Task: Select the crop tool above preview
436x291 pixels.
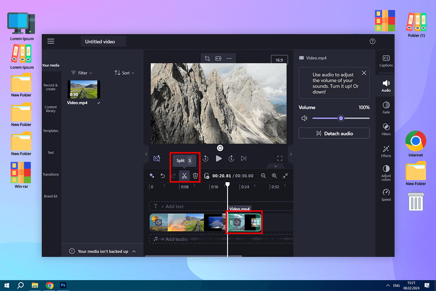Action: (207, 59)
